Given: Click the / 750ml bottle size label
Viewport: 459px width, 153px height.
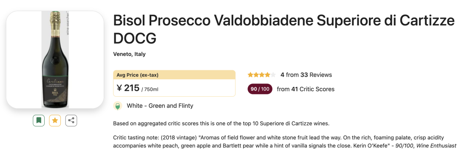Looking at the screenshot, I should pos(150,89).
